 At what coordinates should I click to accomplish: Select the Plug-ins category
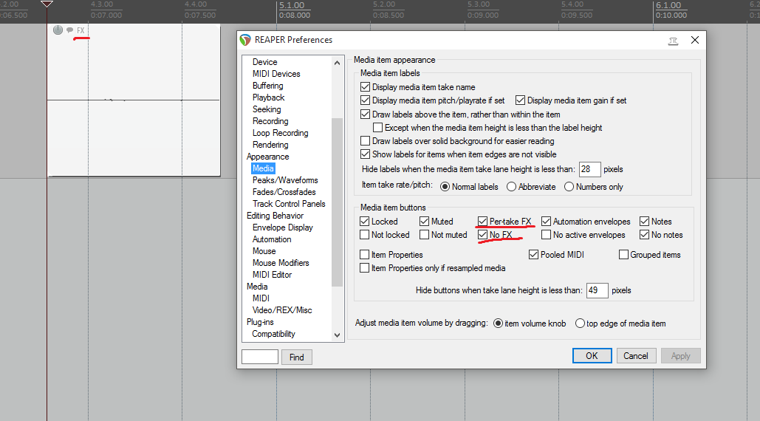click(x=260, y=322)
